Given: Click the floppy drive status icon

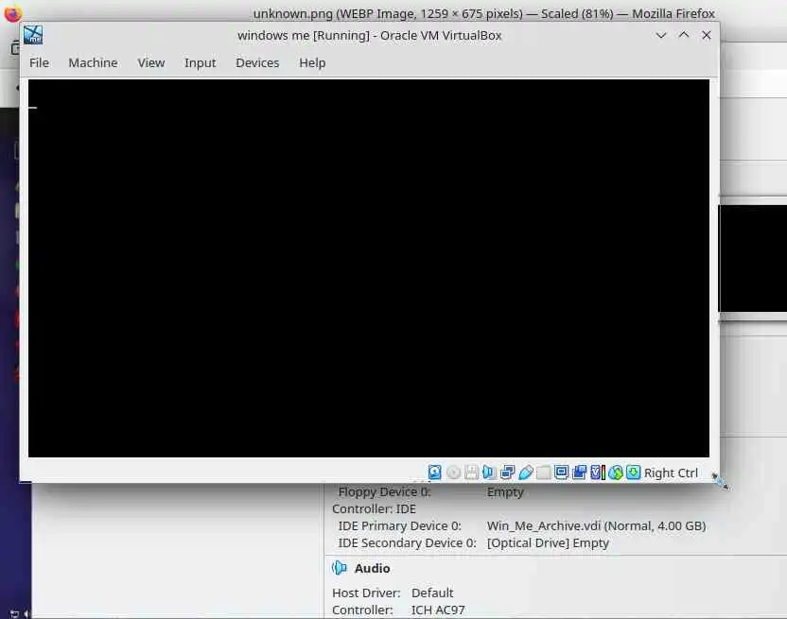Looking at the screenshot, I should coord(471,472).
